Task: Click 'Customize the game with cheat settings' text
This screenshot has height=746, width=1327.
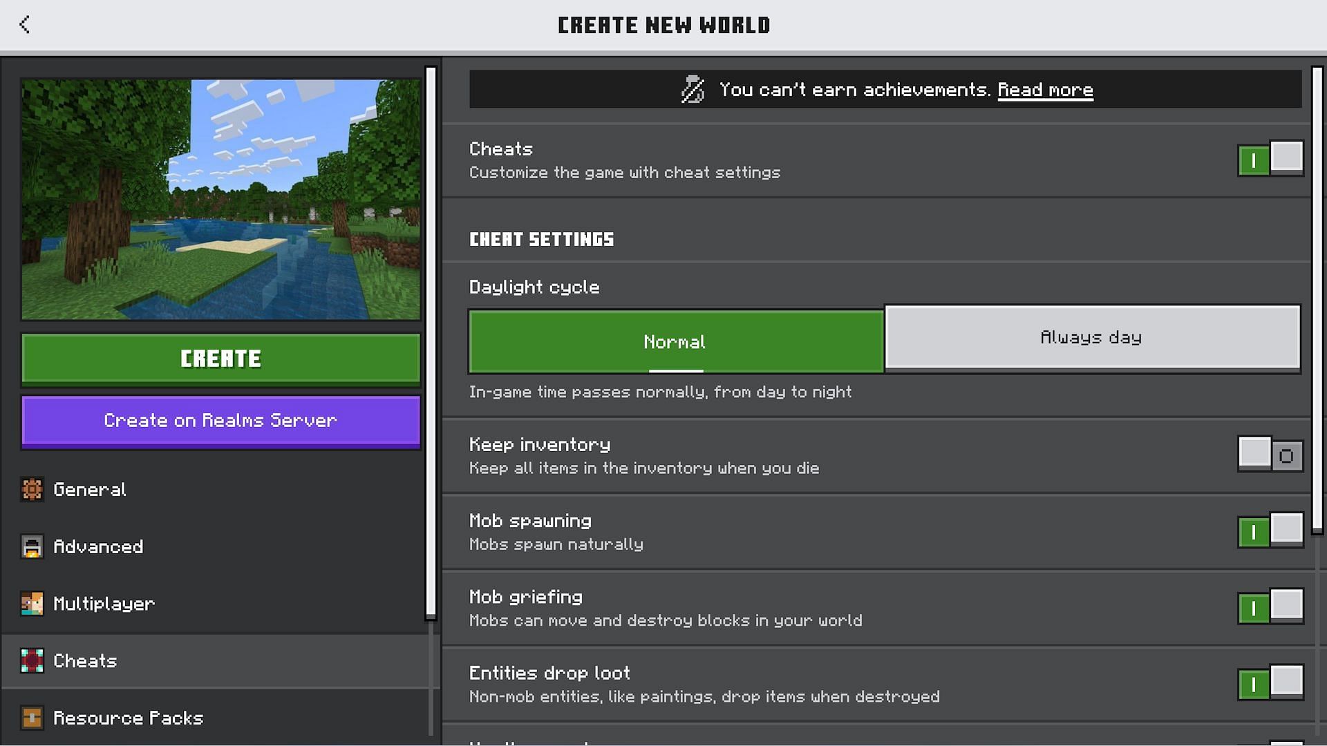Action: tap(625, 173)
